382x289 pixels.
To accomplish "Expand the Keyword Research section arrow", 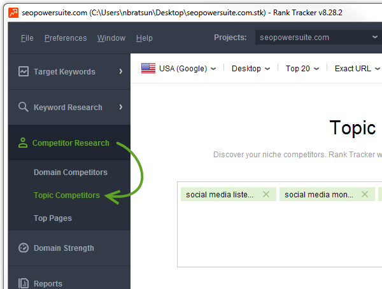I will point(121,107).
